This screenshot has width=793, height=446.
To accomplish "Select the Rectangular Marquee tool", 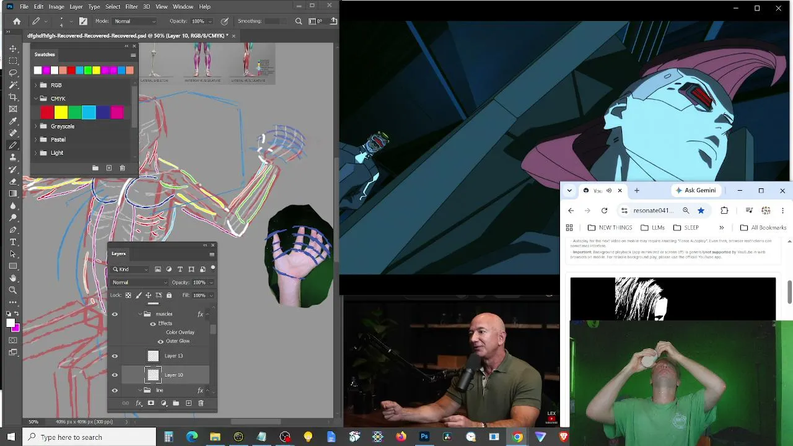I will pyautogui.click(x=13, y=61).
